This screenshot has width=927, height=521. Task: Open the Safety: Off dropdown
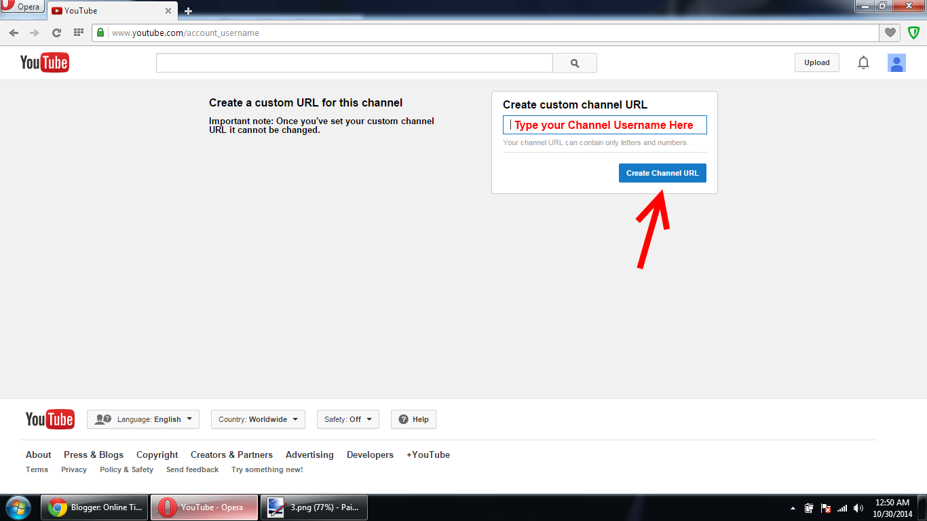(348, 419)
